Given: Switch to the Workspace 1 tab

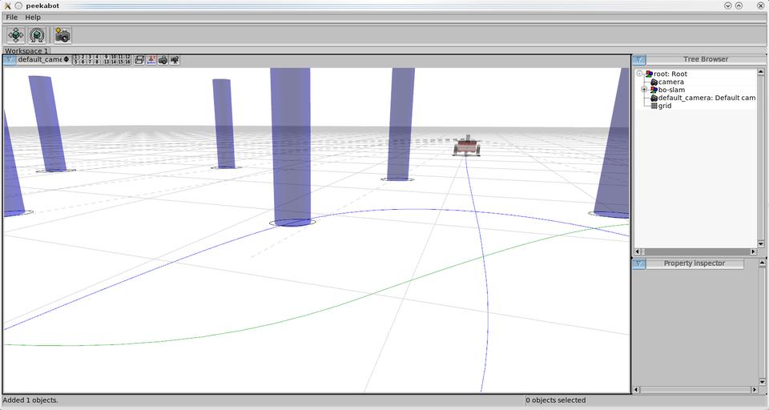Looking at the screenshot, I should 26,50.
